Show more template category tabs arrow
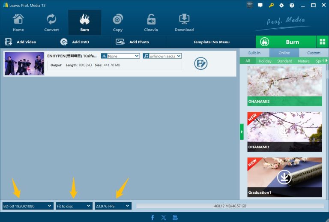The width and height of the screenshot is (329, 222). click(x=326, y=60)
